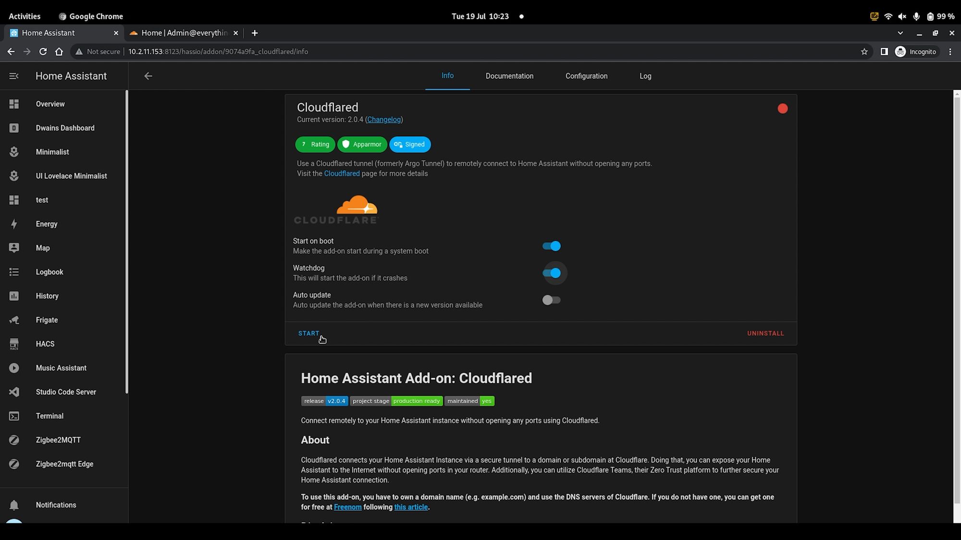Disable the Start on boot toggle
The height and width of the screenshot is (540, 961).
(x=552, y=246)
